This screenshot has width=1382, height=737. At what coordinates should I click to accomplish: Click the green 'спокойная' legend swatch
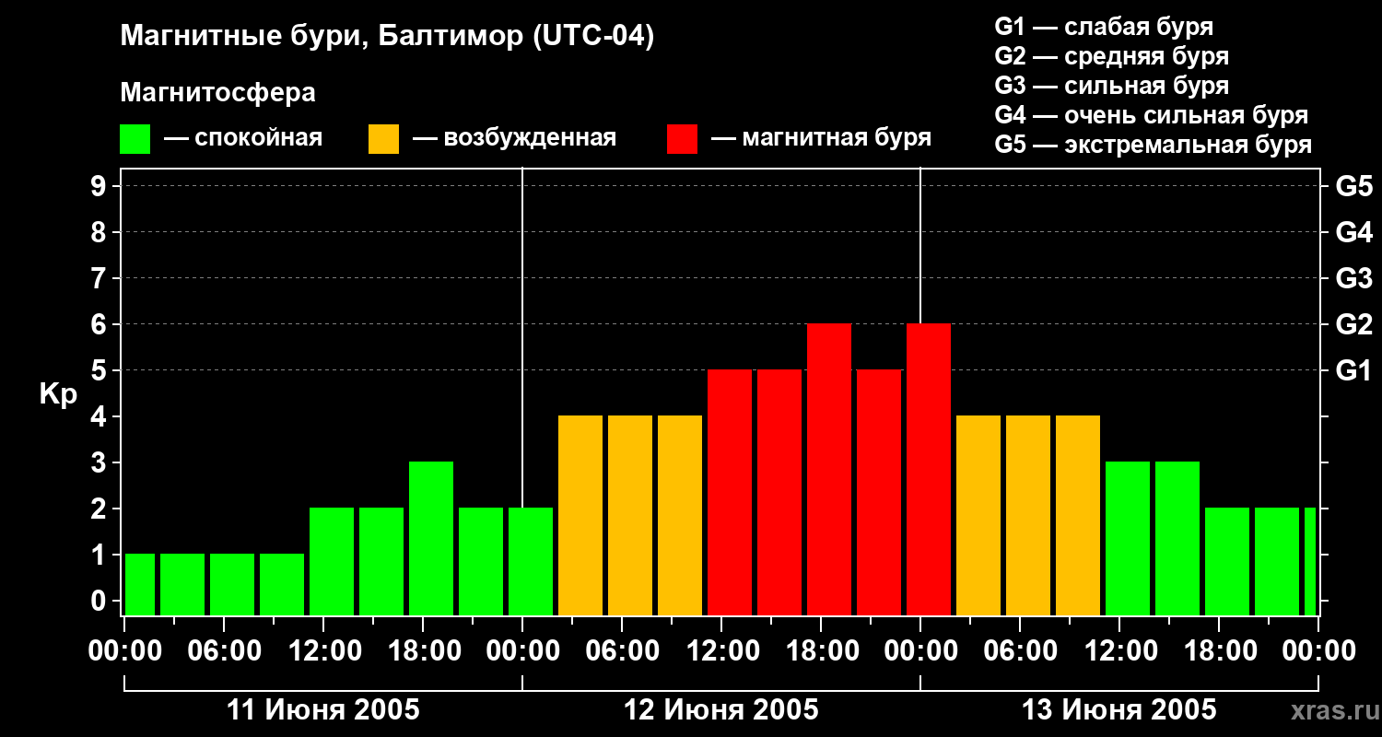coord(135,139)
